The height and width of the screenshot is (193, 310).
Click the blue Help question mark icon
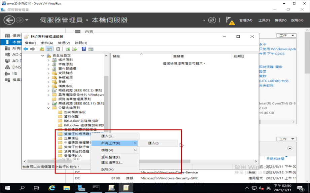point(84,49)
